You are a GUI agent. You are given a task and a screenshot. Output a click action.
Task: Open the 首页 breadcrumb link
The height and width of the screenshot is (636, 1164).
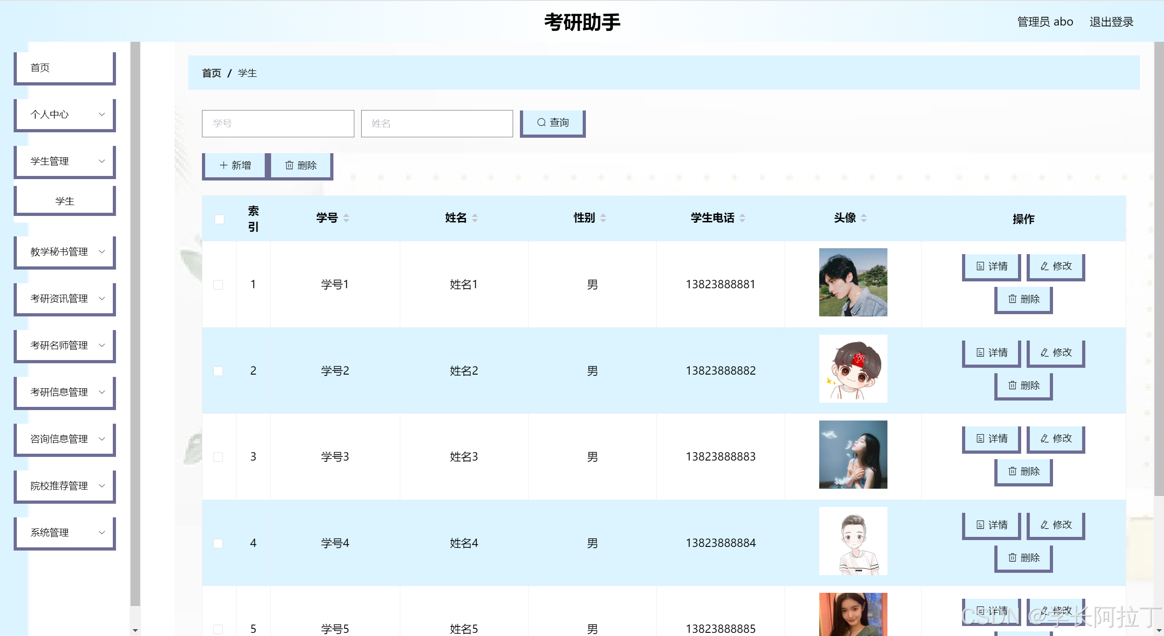coord(211,73)
